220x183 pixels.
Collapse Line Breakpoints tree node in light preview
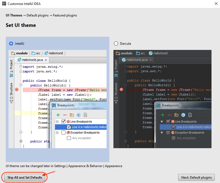click(57, 122)
